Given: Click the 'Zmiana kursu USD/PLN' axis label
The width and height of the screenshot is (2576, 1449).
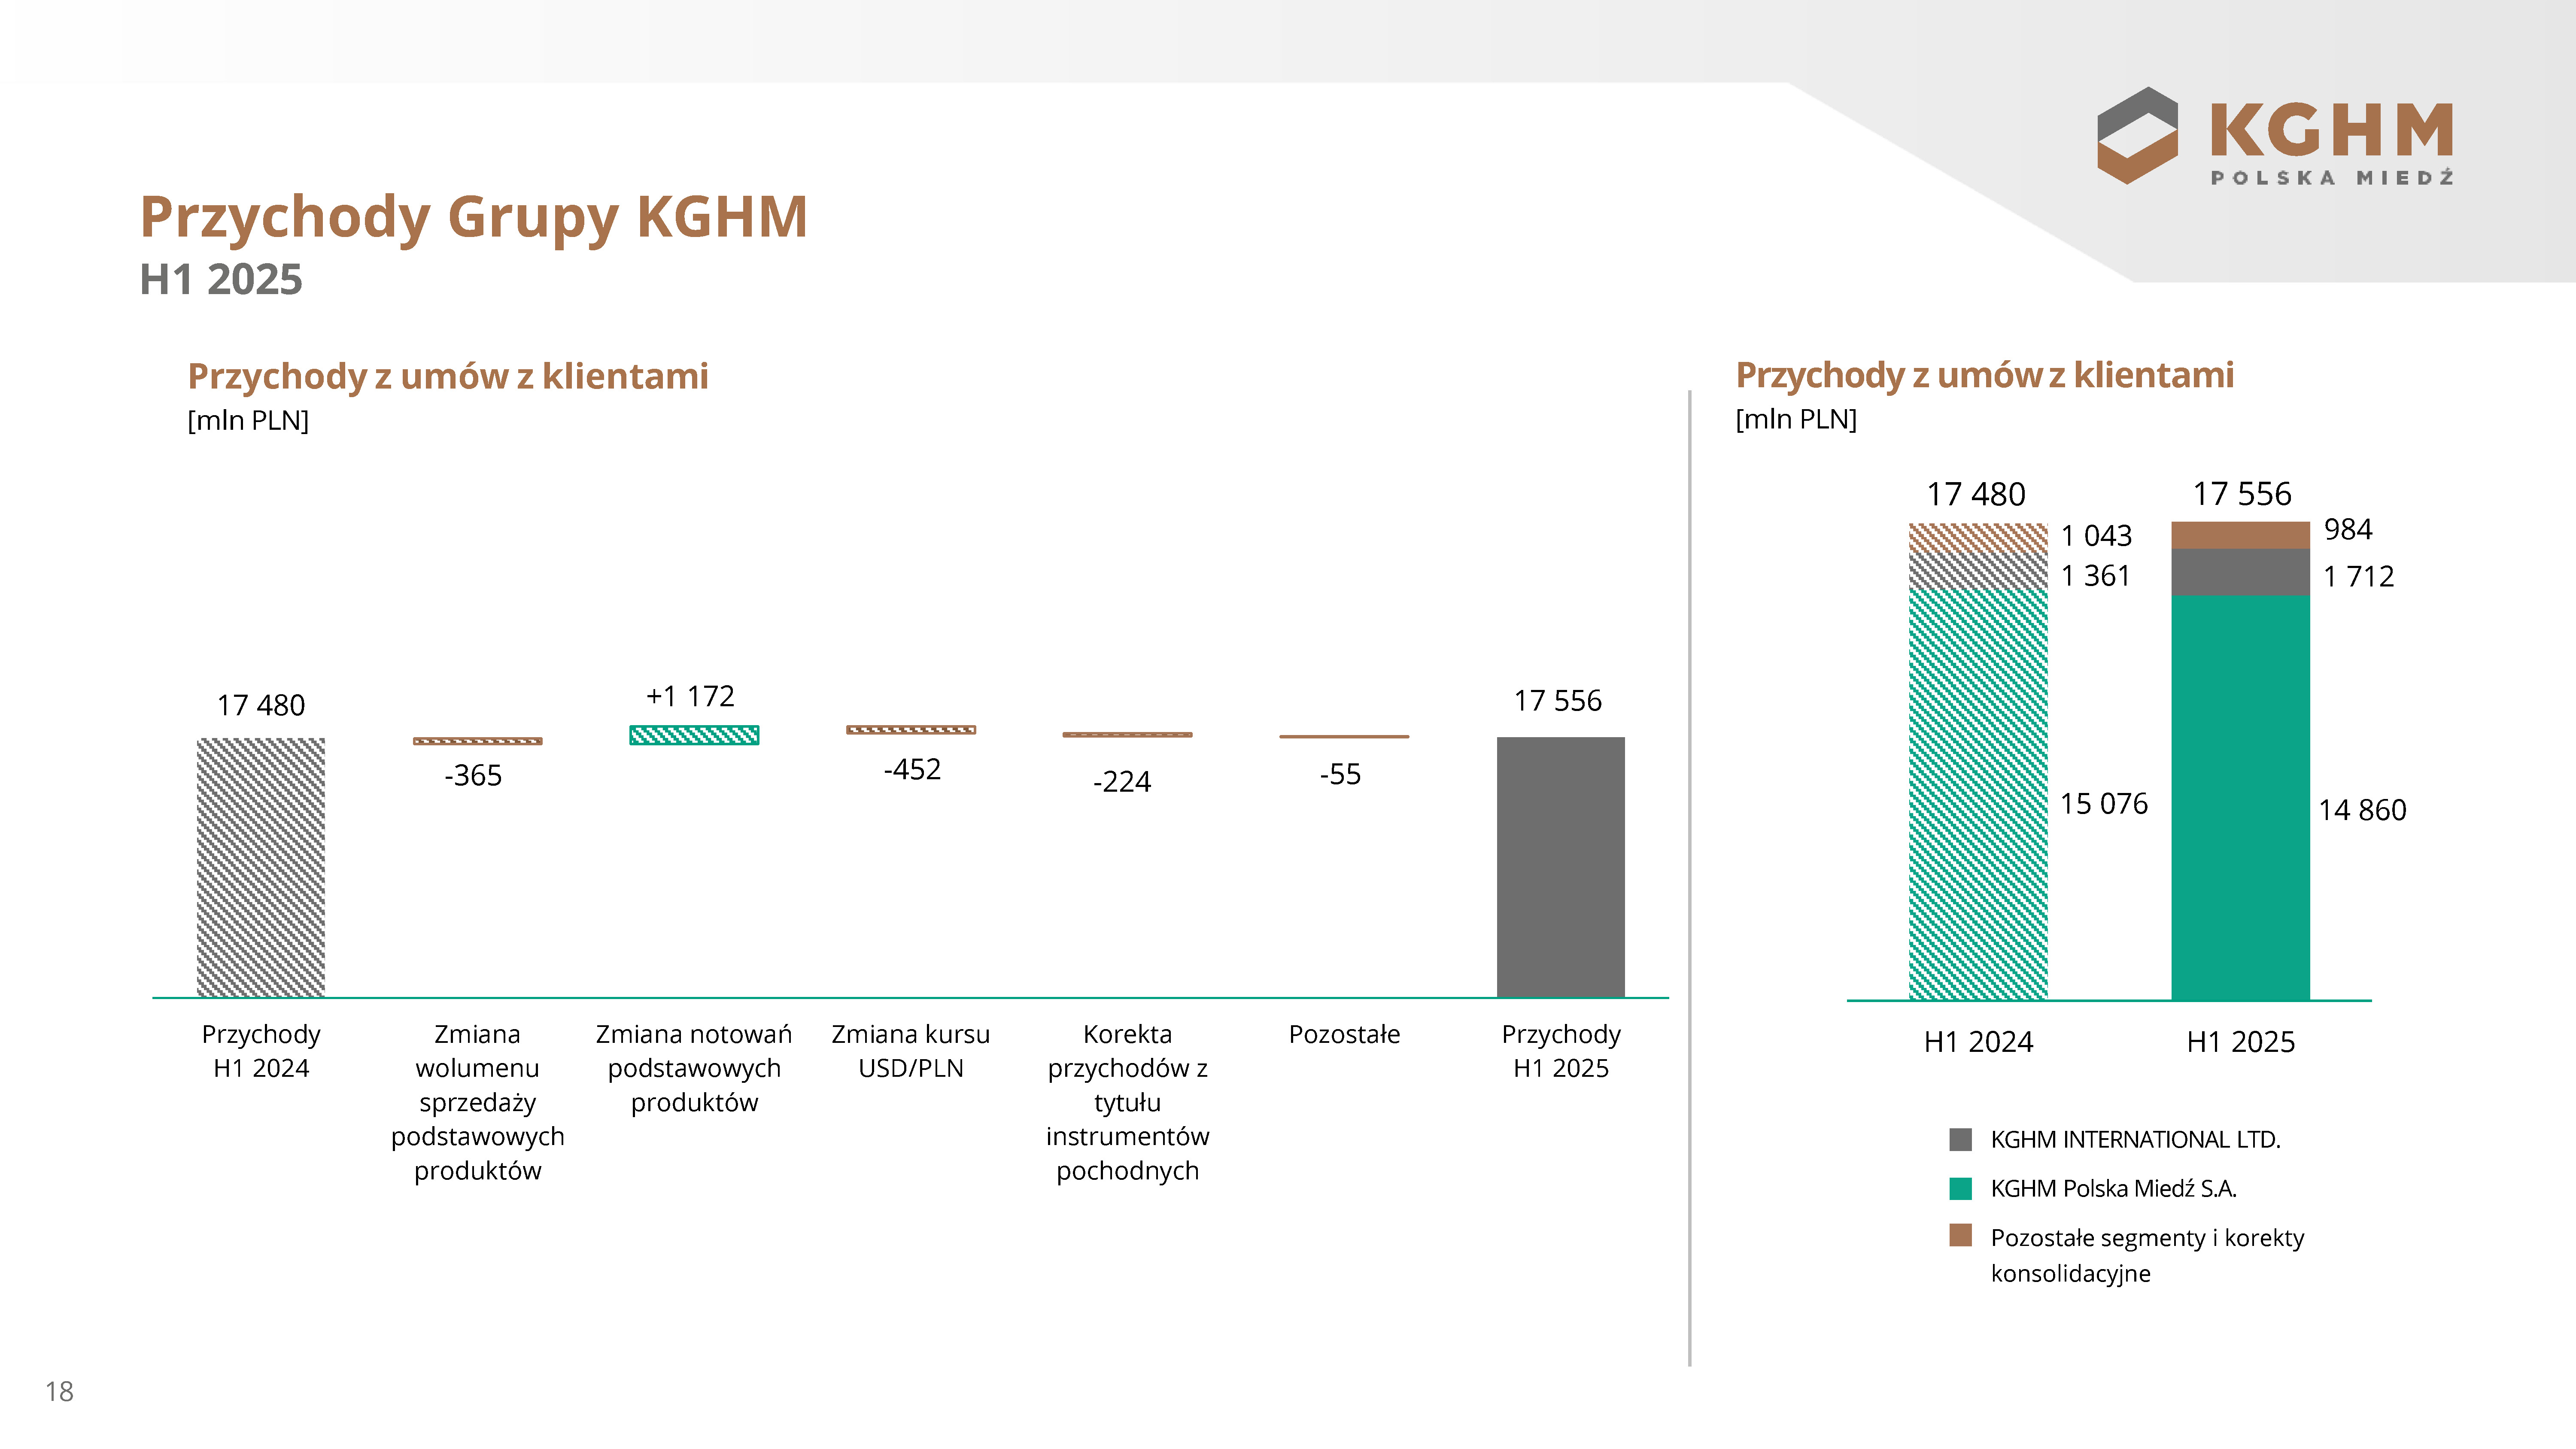Looking at the screenshot, I should [x=911, y=1051].
